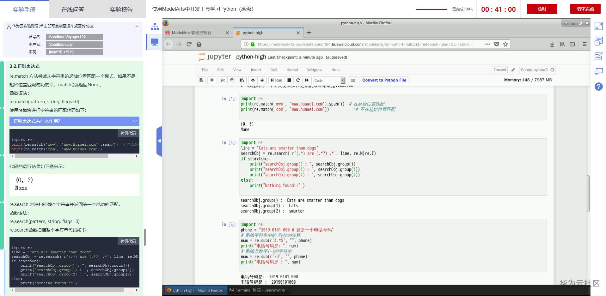Collapse the Huawei Cloud account panel with the chevron
The image size is (606, 296).
tap(137, 26)
